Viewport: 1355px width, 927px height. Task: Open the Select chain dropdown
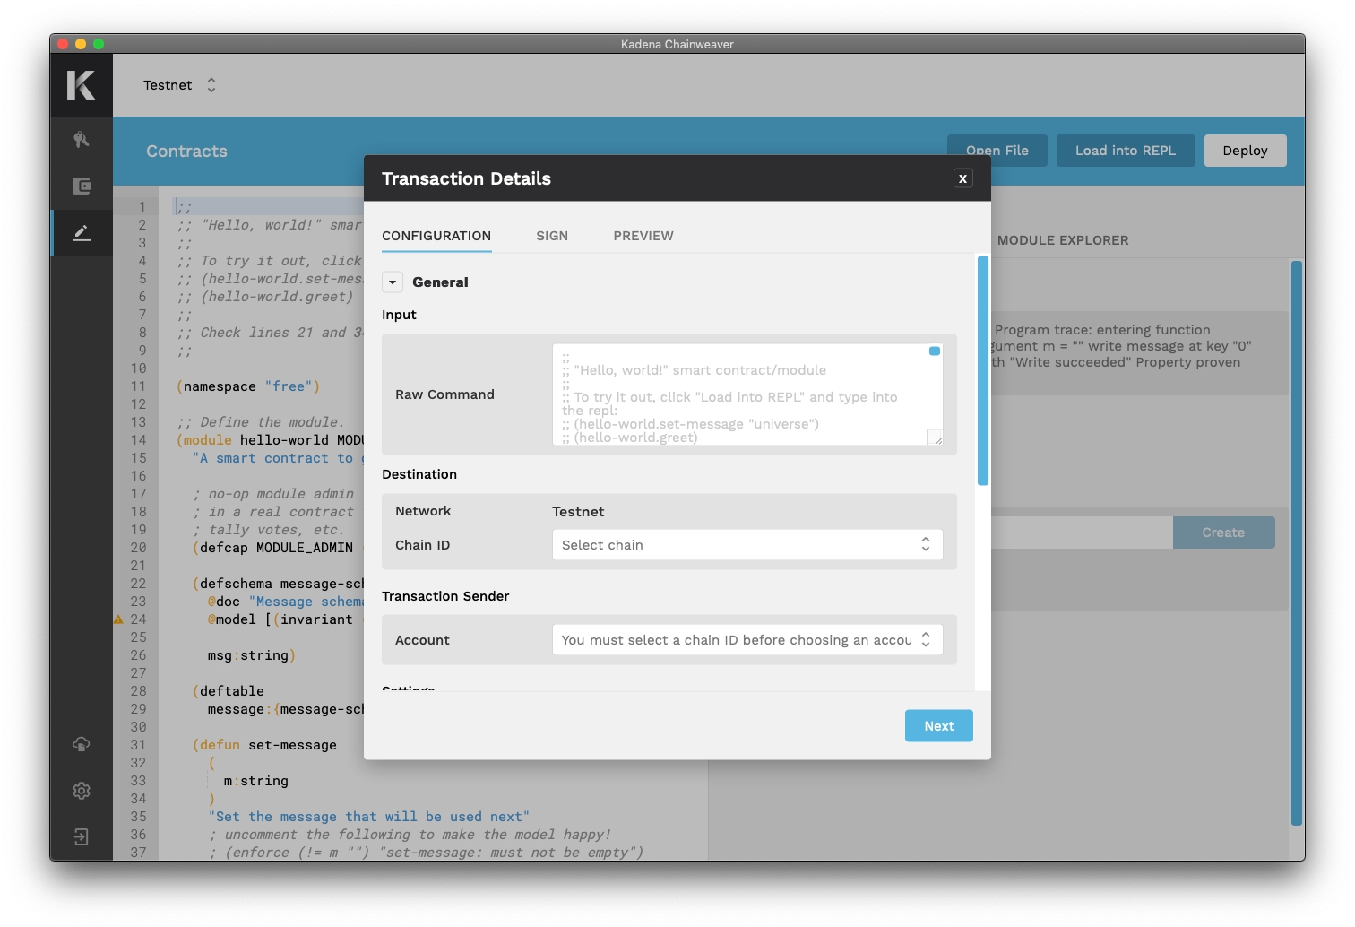[x=747, y=545]
